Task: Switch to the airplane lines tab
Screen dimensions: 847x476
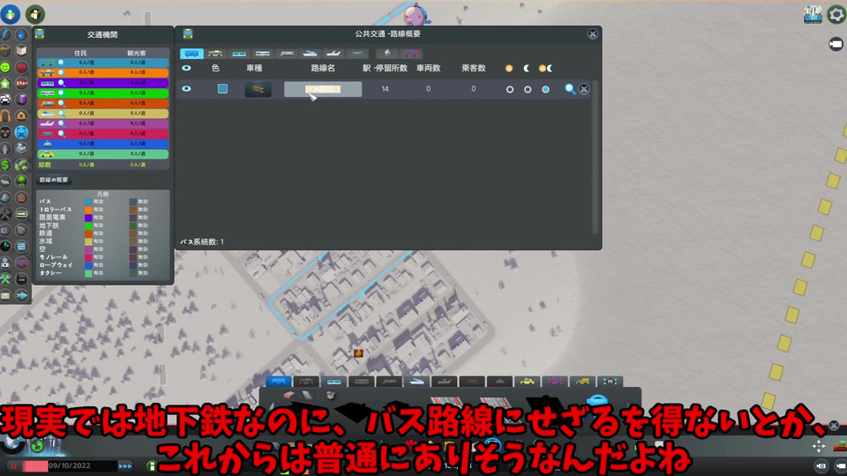Action: pyautogui.click(x=334, y=54)
